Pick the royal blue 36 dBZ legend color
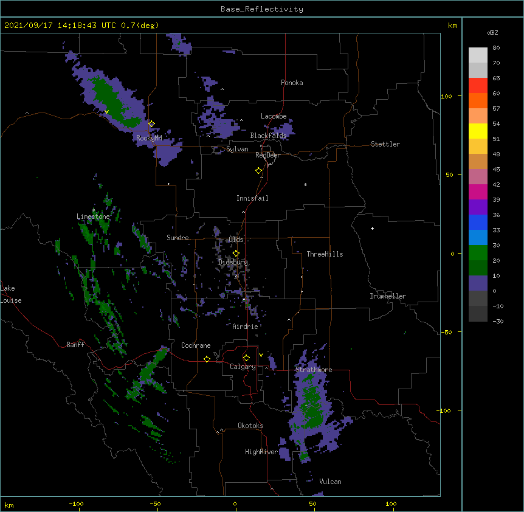 478,222
